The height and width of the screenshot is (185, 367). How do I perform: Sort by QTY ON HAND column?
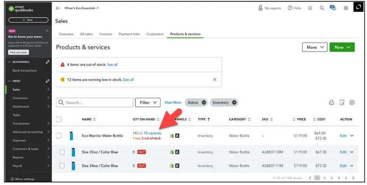point(146,119)
